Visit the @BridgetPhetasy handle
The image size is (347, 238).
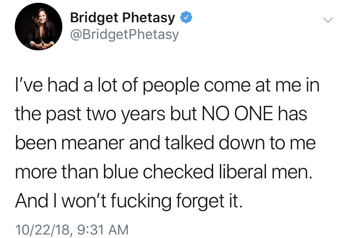coord(124,35)
